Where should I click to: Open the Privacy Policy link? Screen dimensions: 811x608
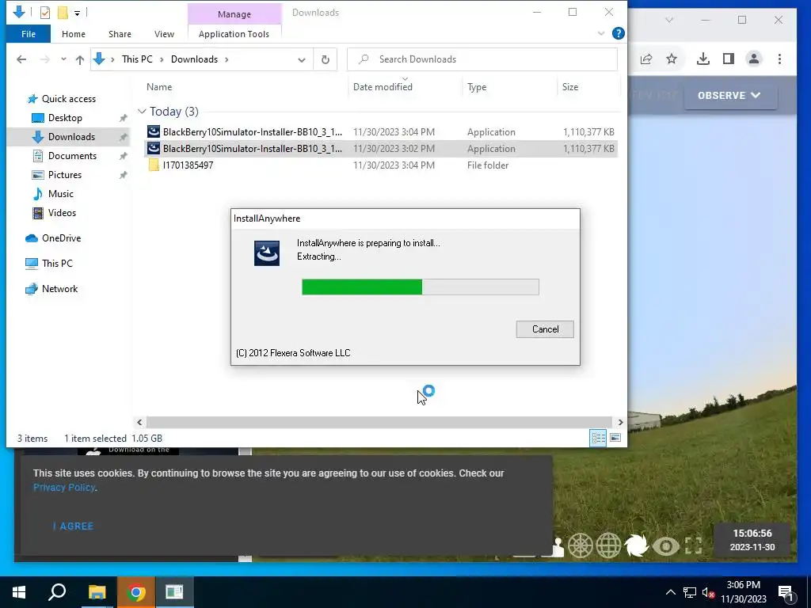click(63, 488)
